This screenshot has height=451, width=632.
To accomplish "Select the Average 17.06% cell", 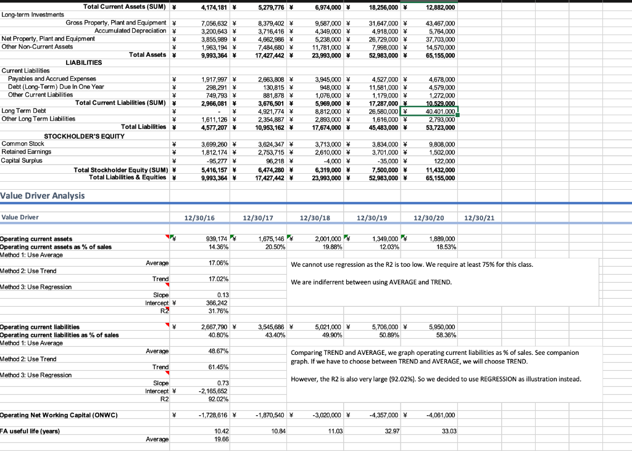I will tap(199, 263).
